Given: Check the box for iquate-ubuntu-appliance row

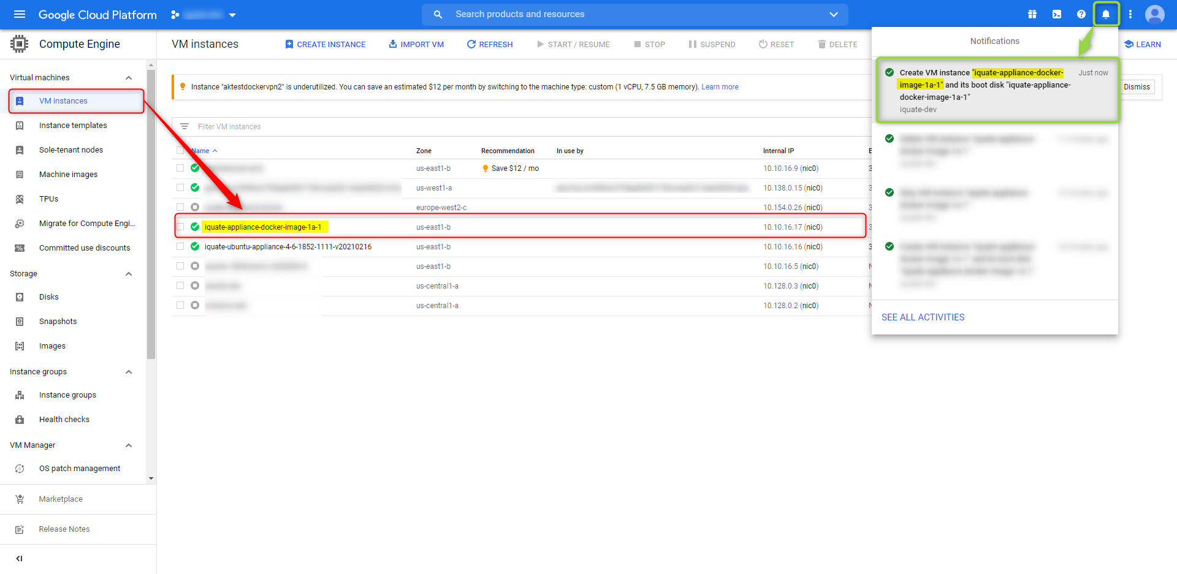Looking at the screenshot, I should 180,246.
